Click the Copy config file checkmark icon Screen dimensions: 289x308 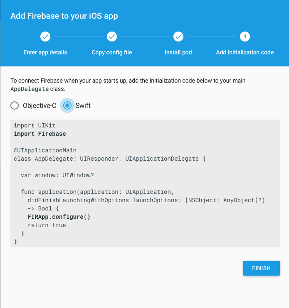coord(112,37)
